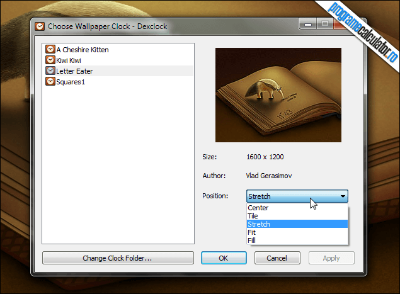This screenshot has width=400, height=294.
Task: Click the author name Vlad Gerasimov
Action: (269, 176)
